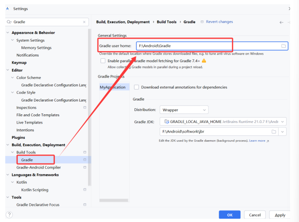Collapse the Kotlin node
The image size is (299, 222).
click(12, 182)
